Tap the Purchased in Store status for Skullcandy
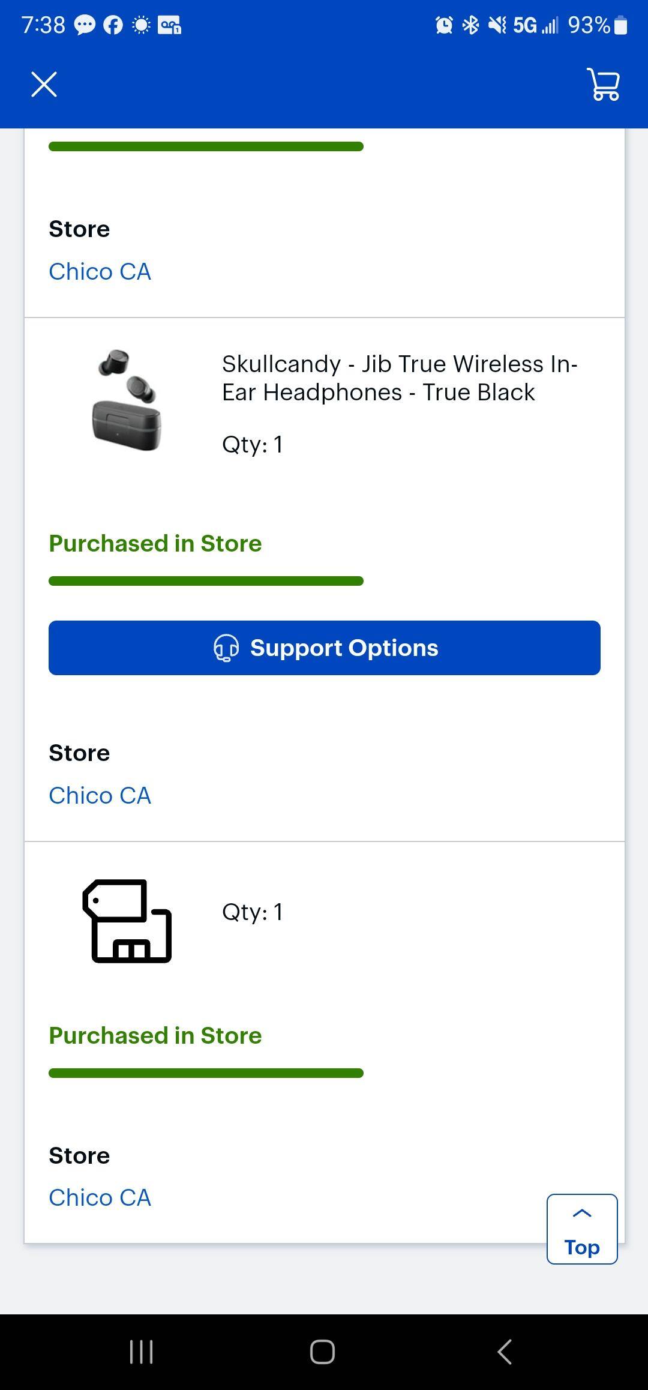This screenshot has width=648, height=1390. [155, 543]
